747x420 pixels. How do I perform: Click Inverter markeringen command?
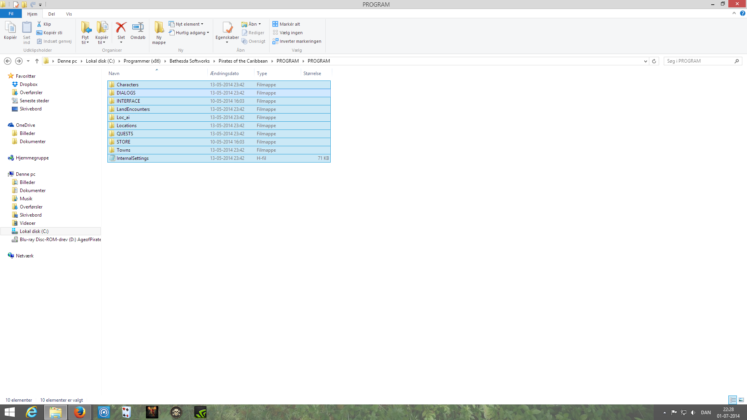(x=297, y=41)
